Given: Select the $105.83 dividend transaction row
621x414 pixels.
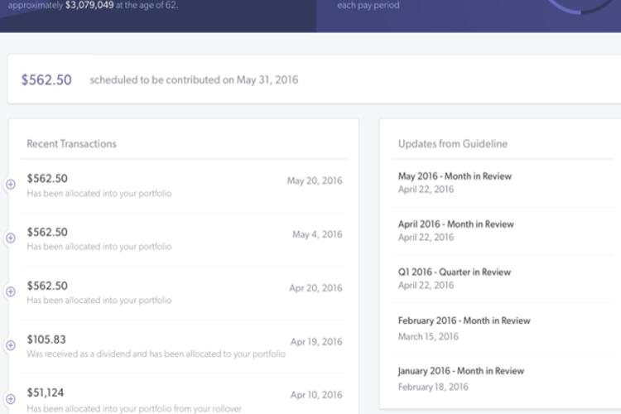Looking at the screenshot, I should [x=183, y=346].
